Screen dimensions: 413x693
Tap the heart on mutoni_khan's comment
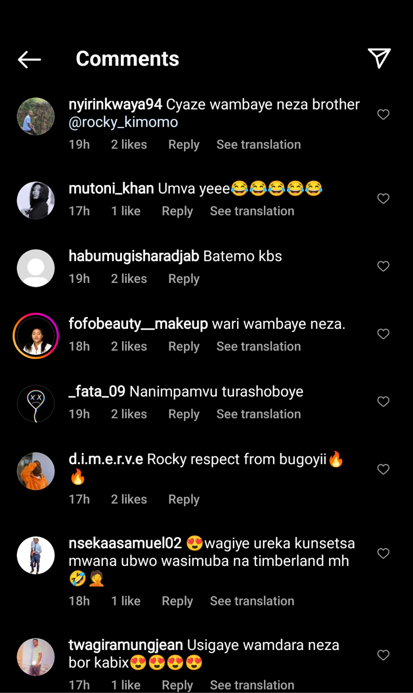point(383,199)
